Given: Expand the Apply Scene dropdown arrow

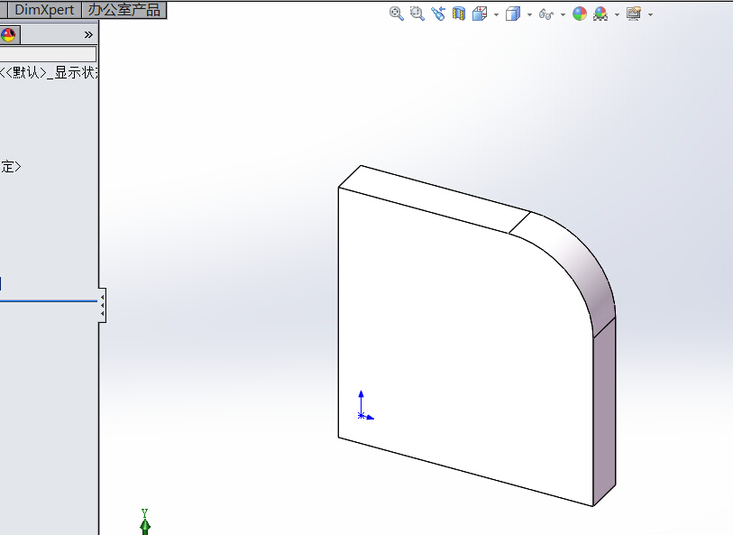Looking at the screenshot, I should pyautogui.click(x=617, y=15).
